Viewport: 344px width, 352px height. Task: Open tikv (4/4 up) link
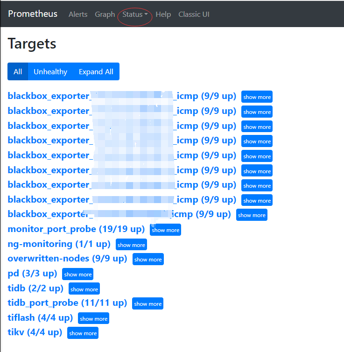point(35,332)
